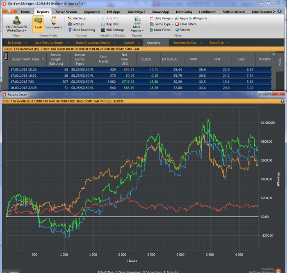Open the HM Apps tab
This screenshot has width=287, height=273.
pyautogui.click(x=114, y=12)
